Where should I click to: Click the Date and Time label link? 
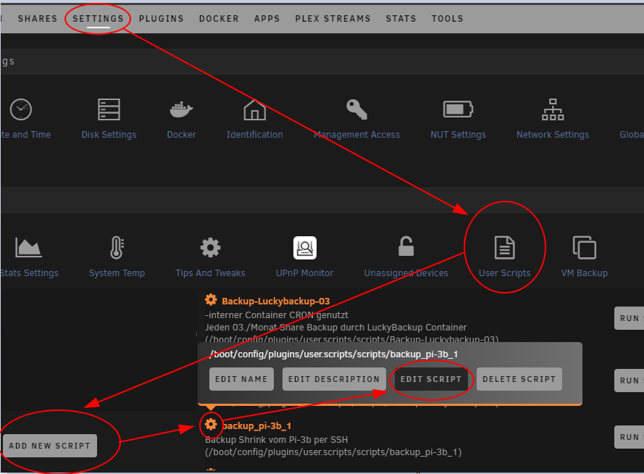25,134
